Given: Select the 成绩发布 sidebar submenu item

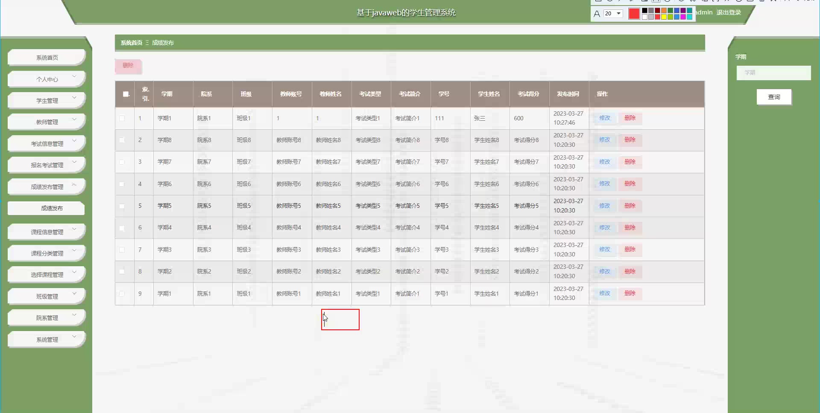Looking at the screenshot, I should click(x=52, y=208).
